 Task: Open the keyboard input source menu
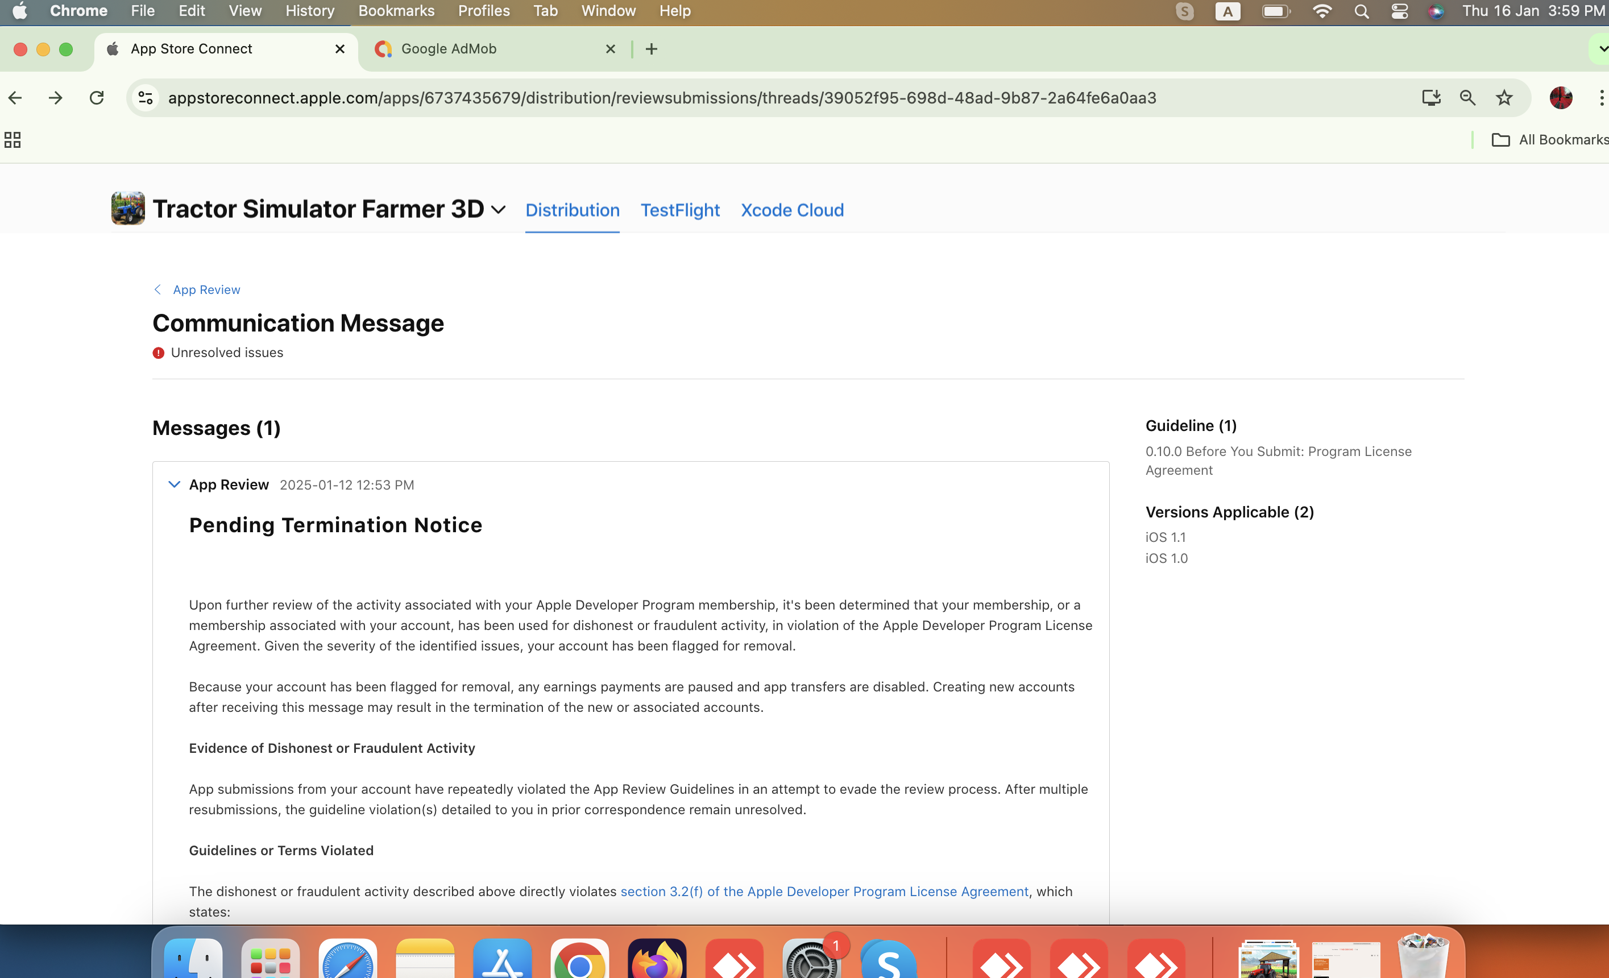click(x=1228, y=11)
